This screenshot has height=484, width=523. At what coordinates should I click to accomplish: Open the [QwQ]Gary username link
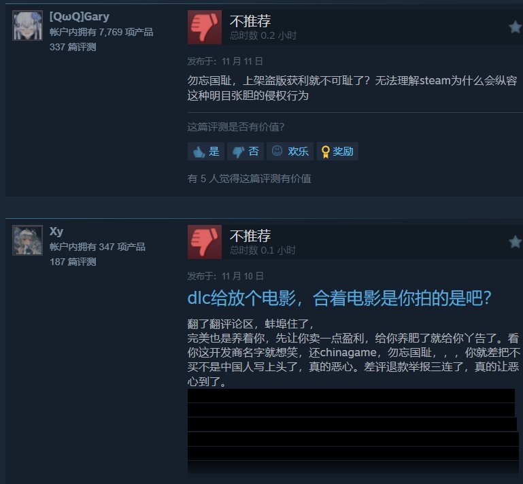[80, 16]
